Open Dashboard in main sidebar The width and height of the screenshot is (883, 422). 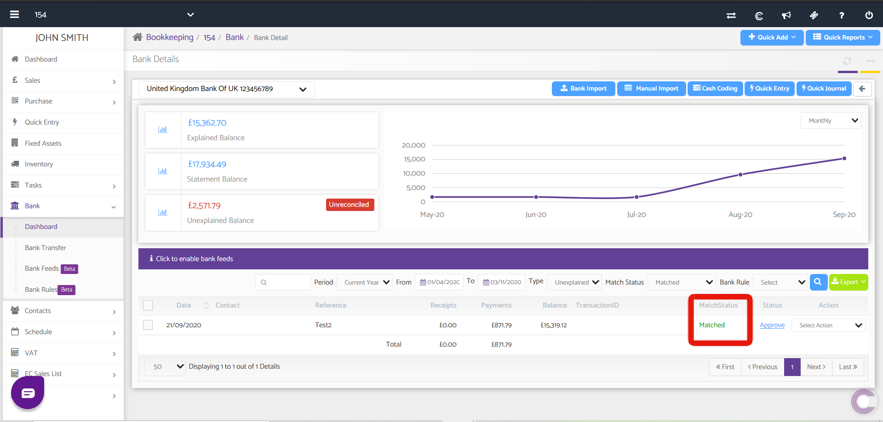63,59
